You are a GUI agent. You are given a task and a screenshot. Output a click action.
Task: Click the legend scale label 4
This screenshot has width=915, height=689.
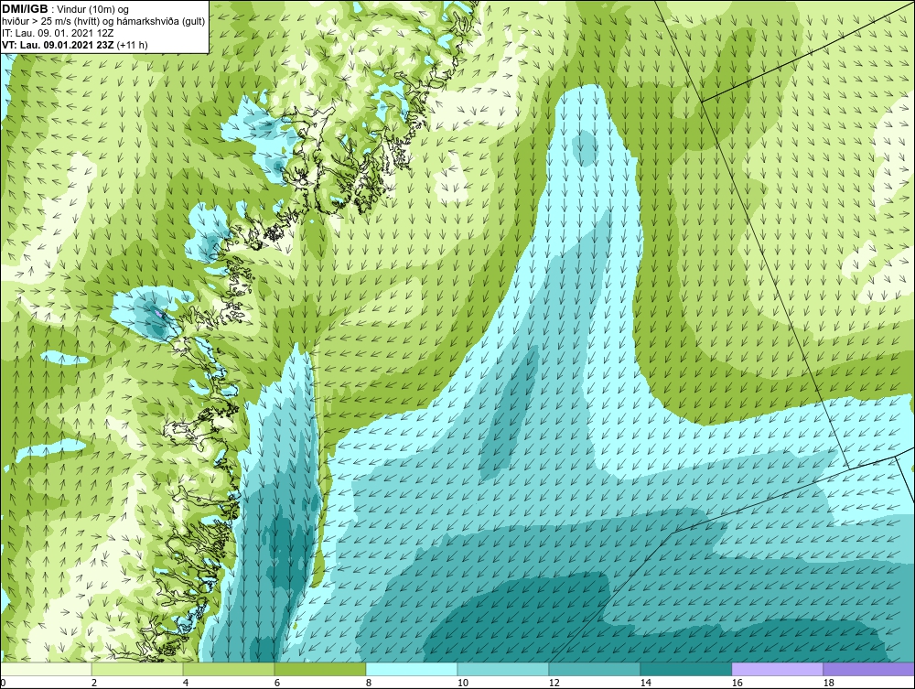tap(186, 683)
